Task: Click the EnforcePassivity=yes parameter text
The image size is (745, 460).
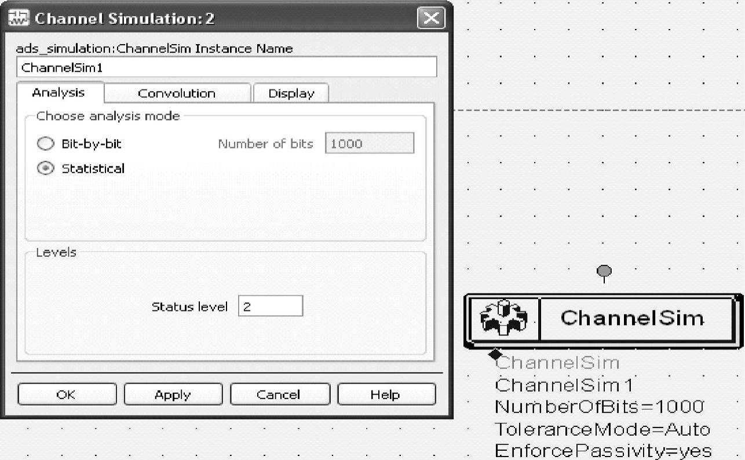Action: point(604,451)
